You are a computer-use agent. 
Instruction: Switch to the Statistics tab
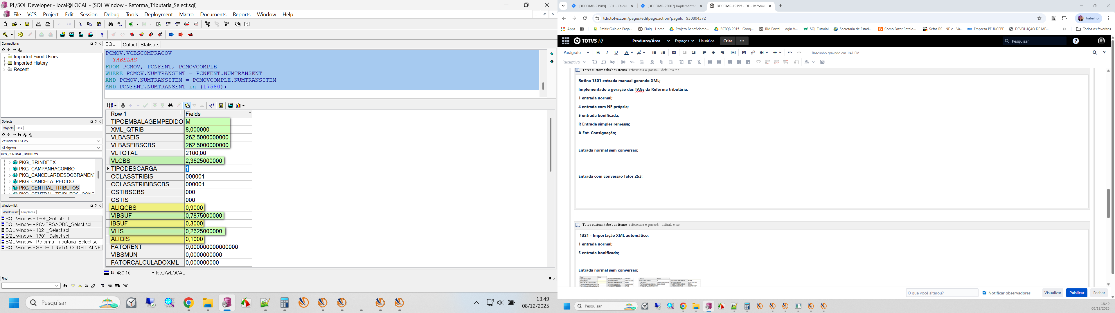pyautogui.click(x=150, y=45)
